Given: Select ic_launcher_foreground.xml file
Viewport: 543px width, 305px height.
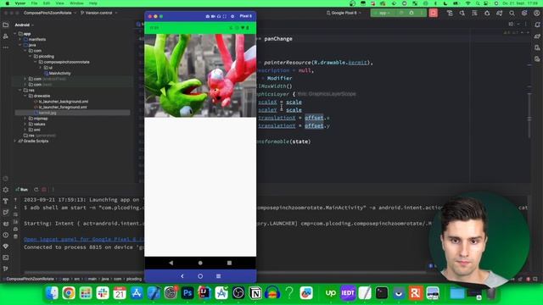Looking at the screenshot, I should click(63, 108).
